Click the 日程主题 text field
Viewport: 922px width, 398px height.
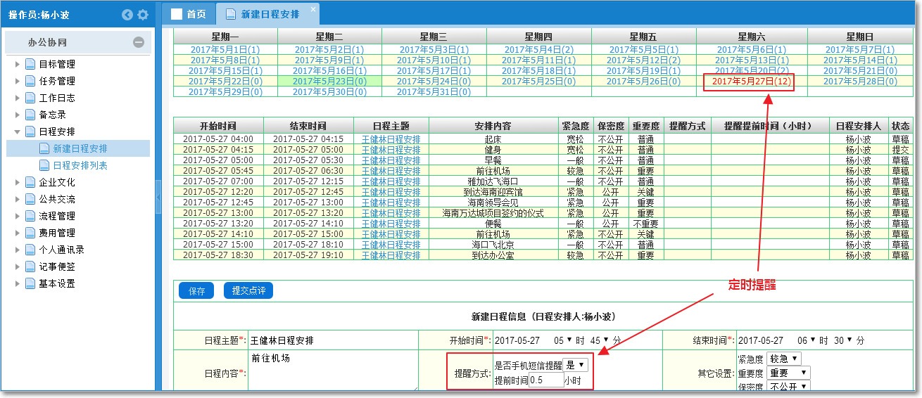tap(331, 340)
